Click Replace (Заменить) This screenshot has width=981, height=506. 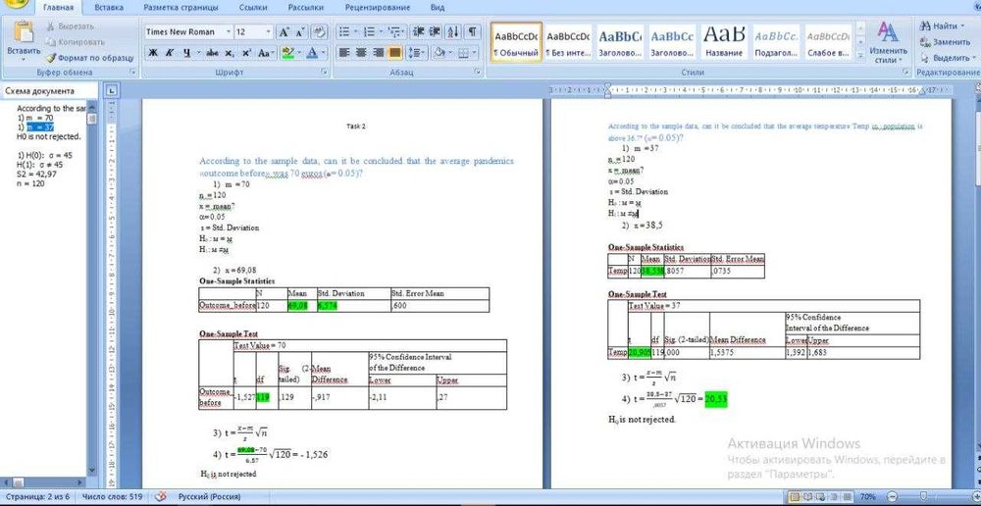tap(946, 42)
